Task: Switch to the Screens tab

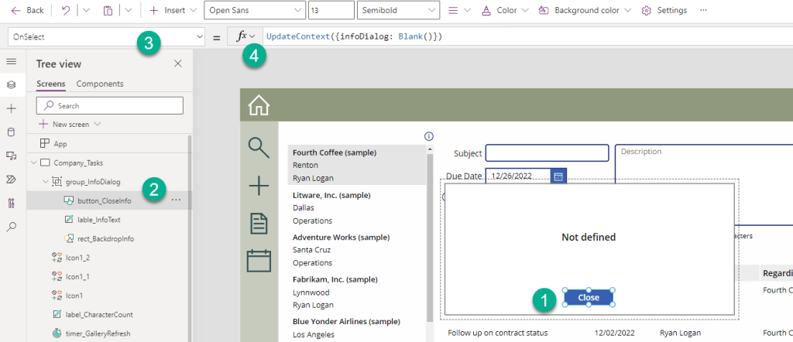Action: [x=50, y=84]
